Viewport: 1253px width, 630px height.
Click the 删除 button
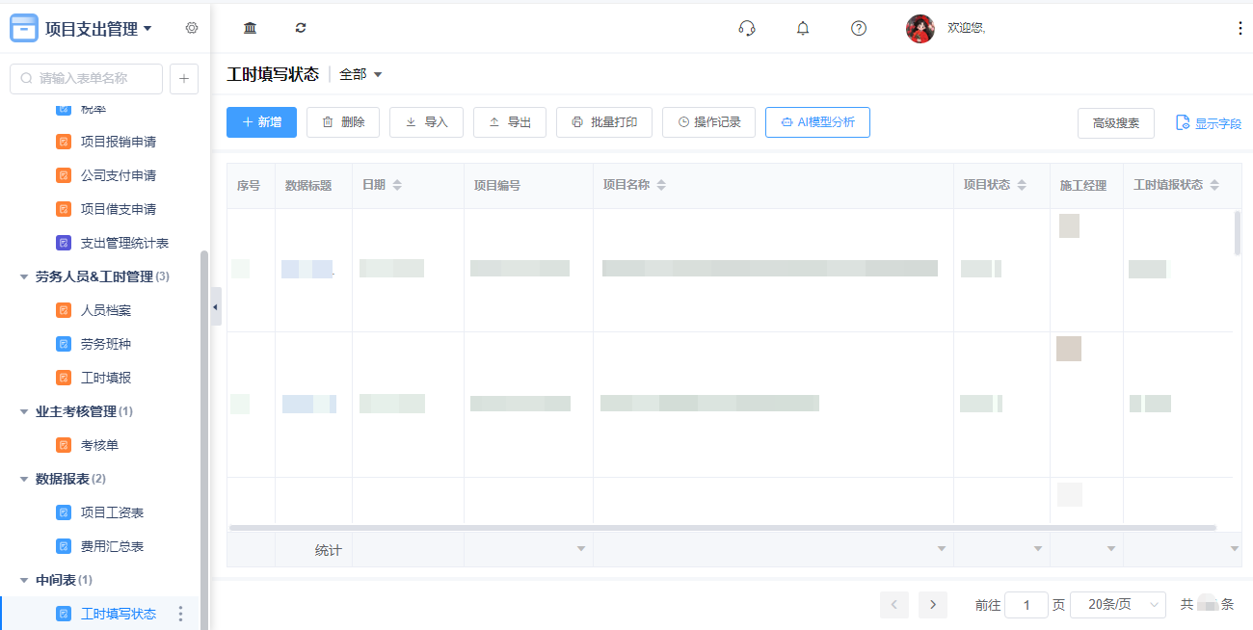click(343, 122)
